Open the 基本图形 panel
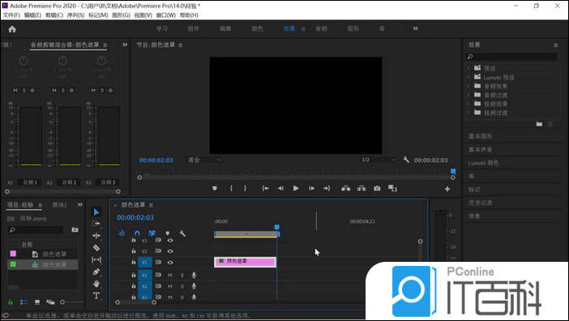The height and width of the screenshot is (321, 569). coord(480,136)
